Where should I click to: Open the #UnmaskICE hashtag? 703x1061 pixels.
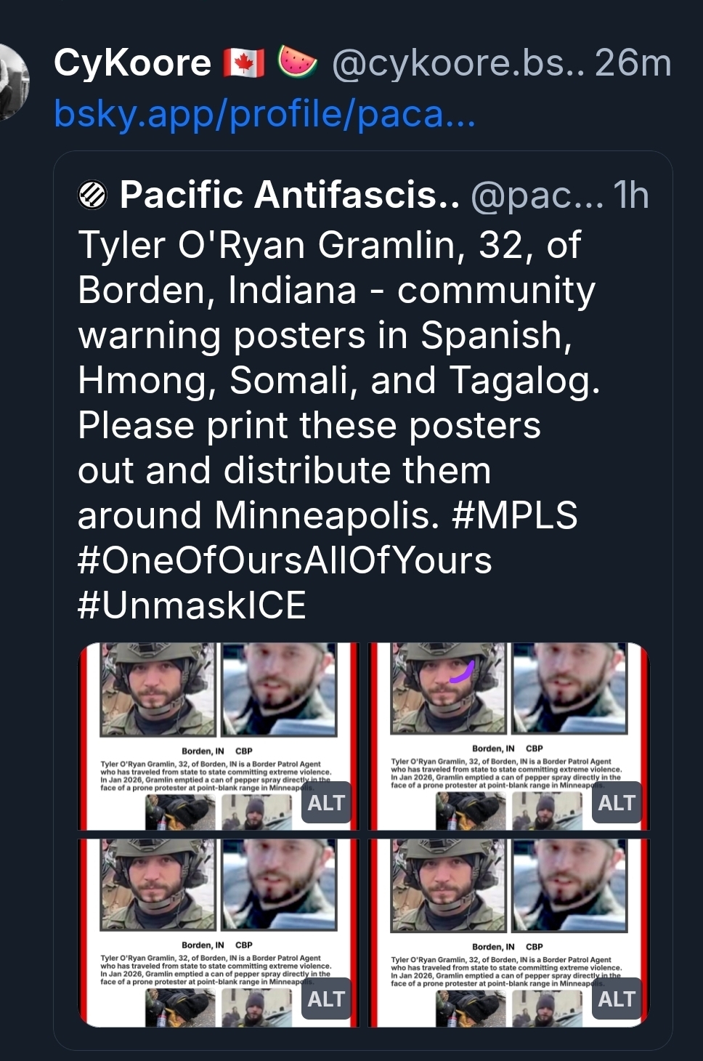point(192,605)
